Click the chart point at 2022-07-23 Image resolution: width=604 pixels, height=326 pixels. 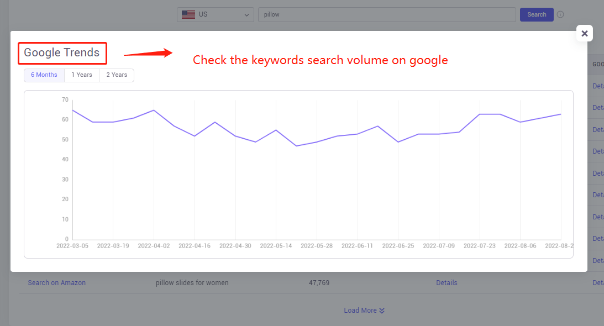click(x=480, y=114)
